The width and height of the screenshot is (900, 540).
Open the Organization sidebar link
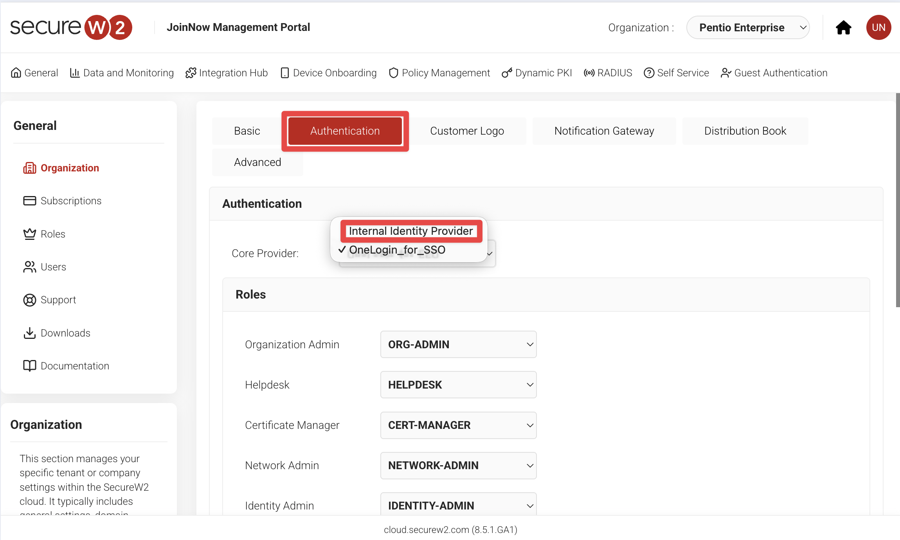(70, 168)
